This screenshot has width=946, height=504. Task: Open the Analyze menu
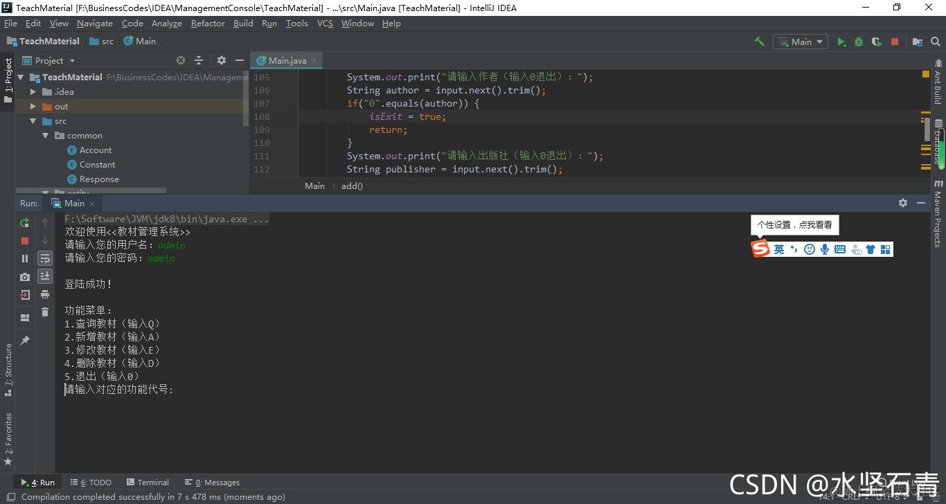click(x=166, y=23)
